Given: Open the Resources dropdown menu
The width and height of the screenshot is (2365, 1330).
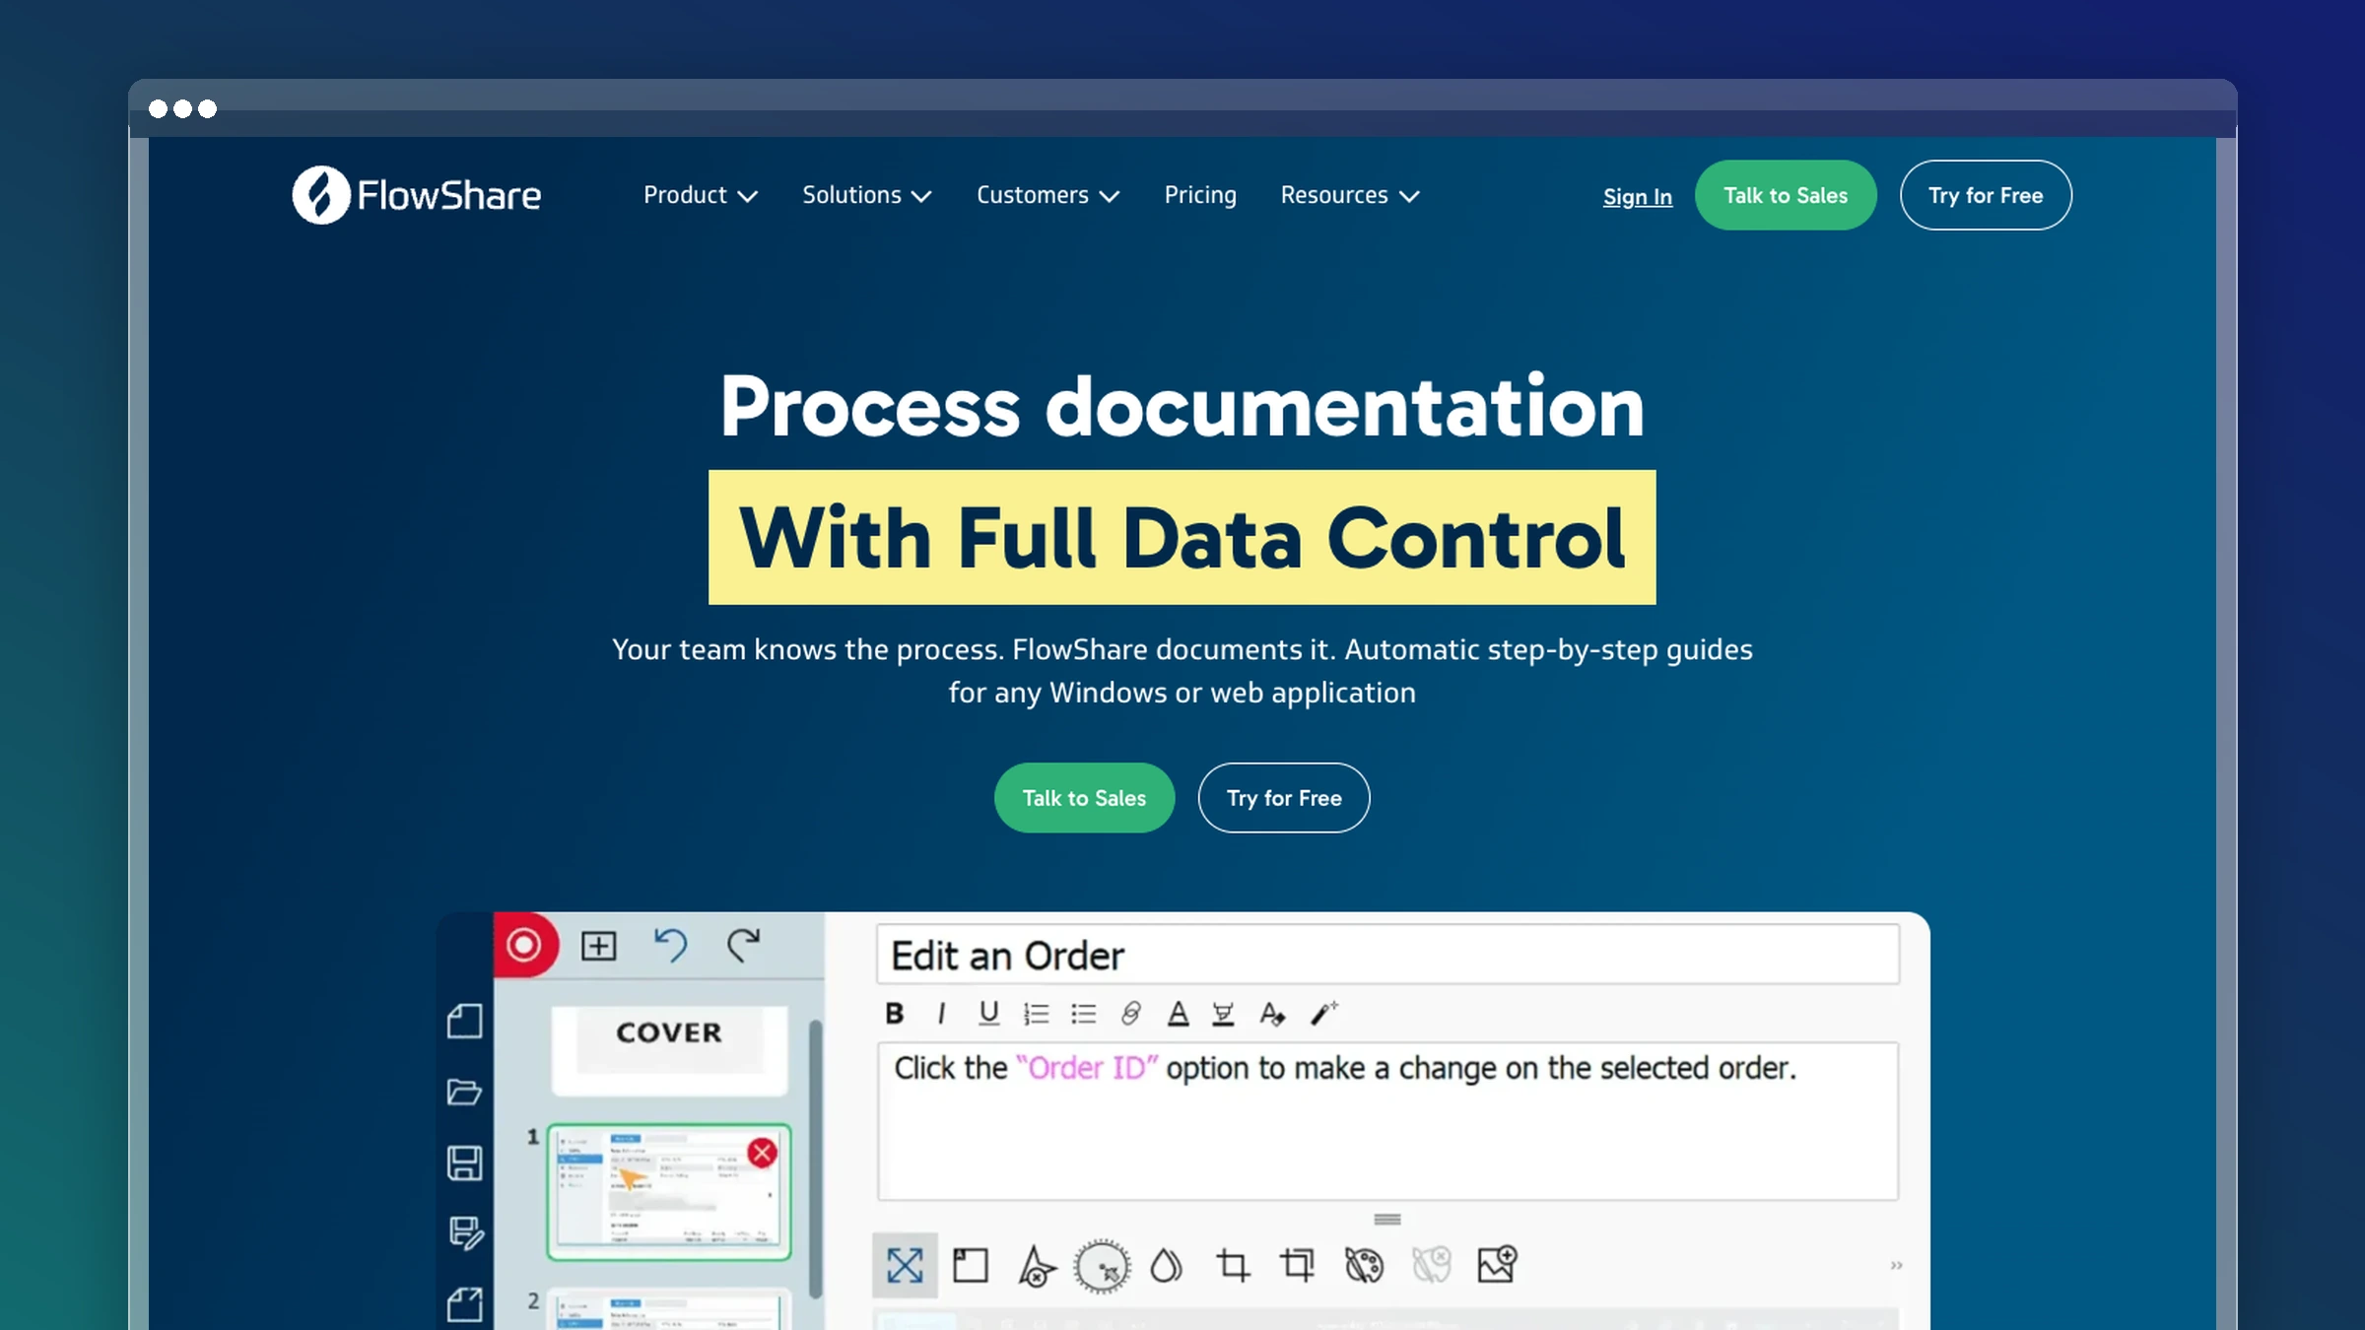Looking at the screenshot, I should click(1350, 195).
